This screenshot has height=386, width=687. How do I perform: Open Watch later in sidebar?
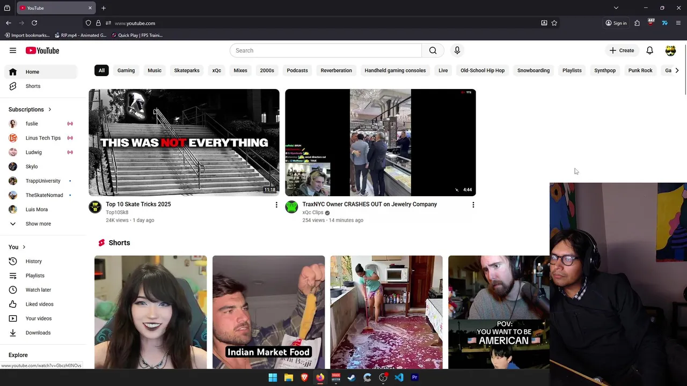pos(42,290)
